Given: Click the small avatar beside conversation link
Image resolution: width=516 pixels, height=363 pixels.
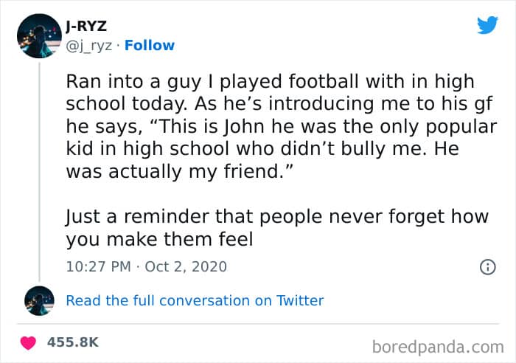Looking at the screenshot, I should pyautogui.click(x=39, y=301).
